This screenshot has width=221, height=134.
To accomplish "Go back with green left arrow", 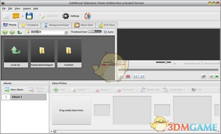I will click(x=5, y=32).
